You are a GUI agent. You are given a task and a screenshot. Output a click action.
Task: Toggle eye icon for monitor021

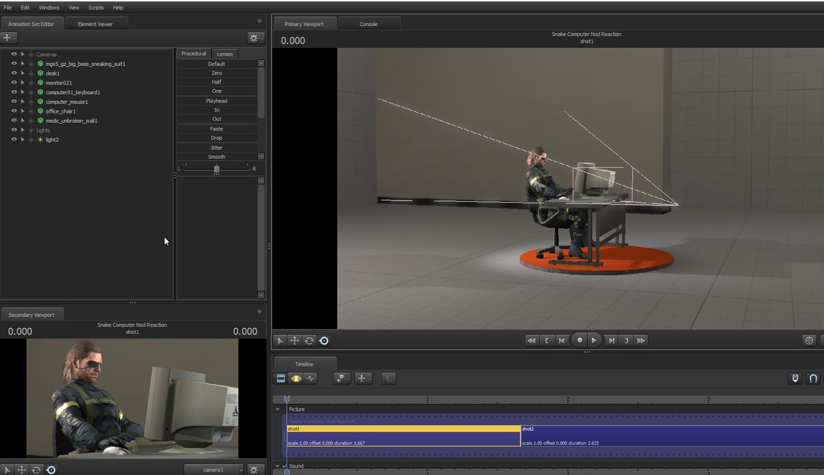(x=14, y=82)
